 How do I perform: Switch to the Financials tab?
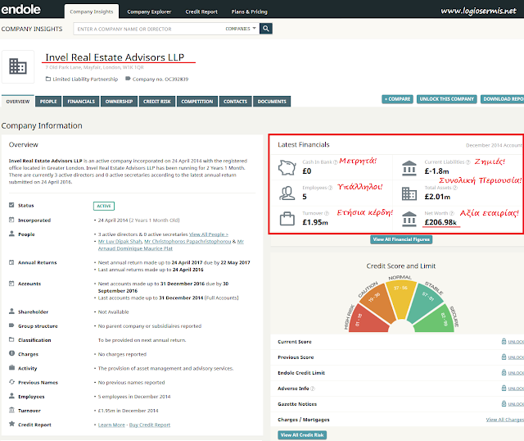pyautogui.click(x=81, y=102)
